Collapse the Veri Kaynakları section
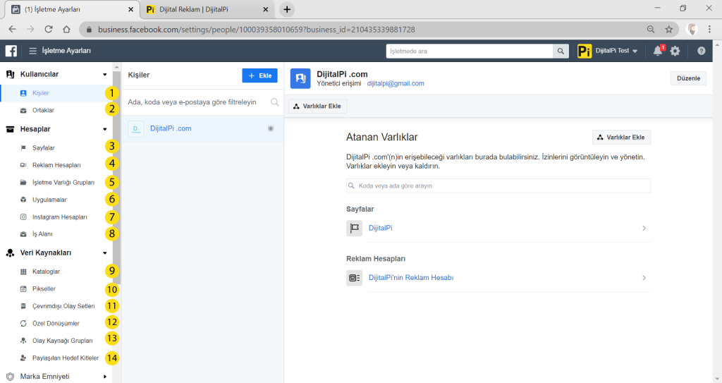 pyautogui.click(x=105, y=253)
